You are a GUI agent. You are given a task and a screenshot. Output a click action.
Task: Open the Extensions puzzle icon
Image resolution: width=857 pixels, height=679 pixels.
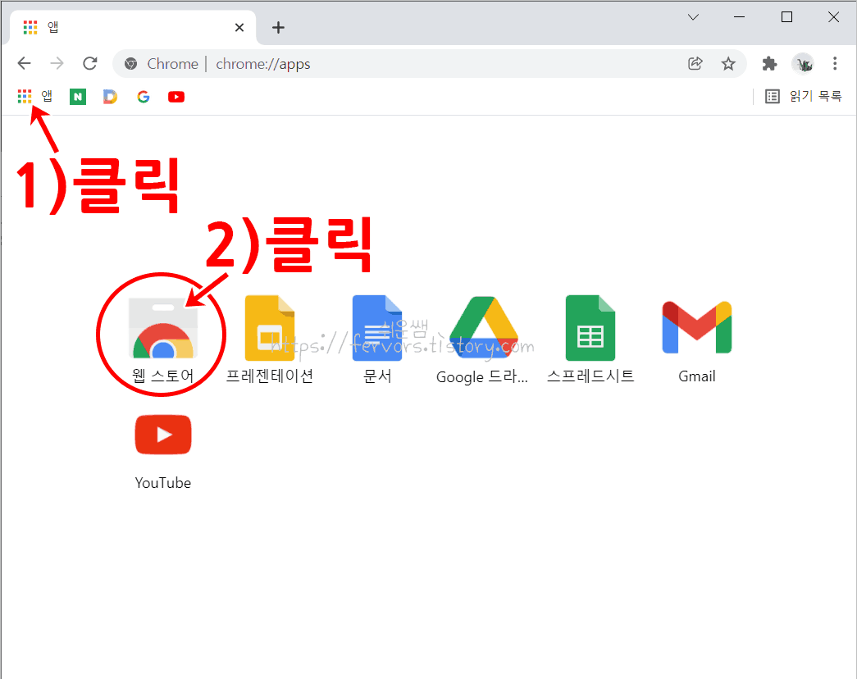[769, 63]
